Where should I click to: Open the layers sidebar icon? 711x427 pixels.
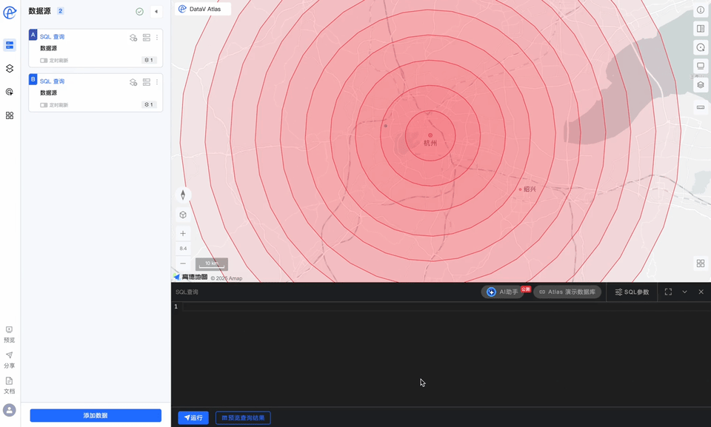coord(10,68)
